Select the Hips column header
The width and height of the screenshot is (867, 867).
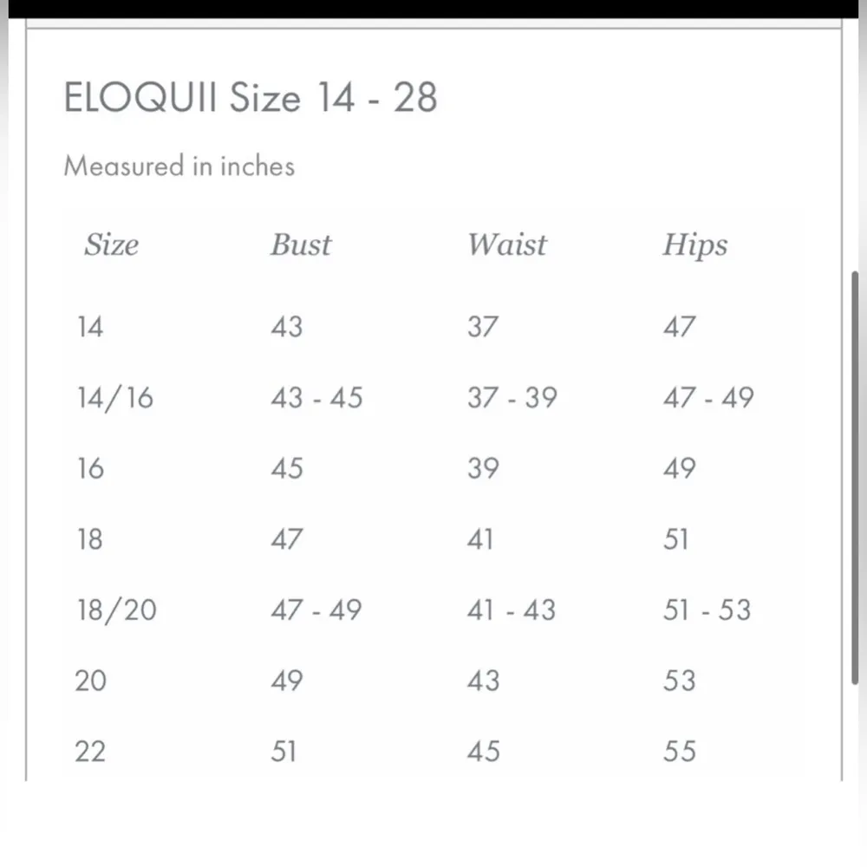694,245
